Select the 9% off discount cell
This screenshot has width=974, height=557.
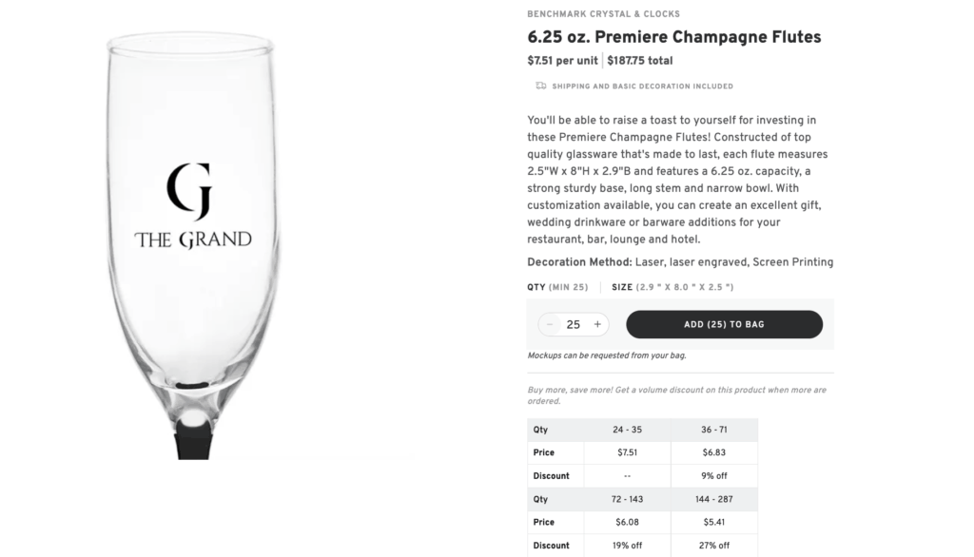pyautogui.click(x=713, y=475)
